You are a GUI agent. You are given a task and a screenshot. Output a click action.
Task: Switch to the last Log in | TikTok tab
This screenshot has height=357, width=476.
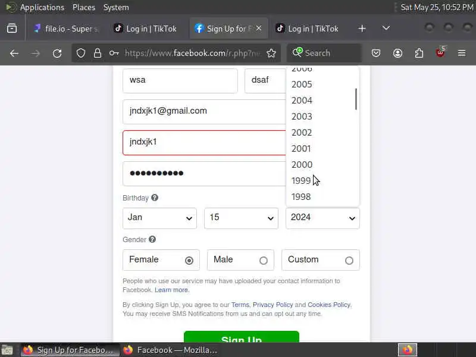(x=307, y=29)
